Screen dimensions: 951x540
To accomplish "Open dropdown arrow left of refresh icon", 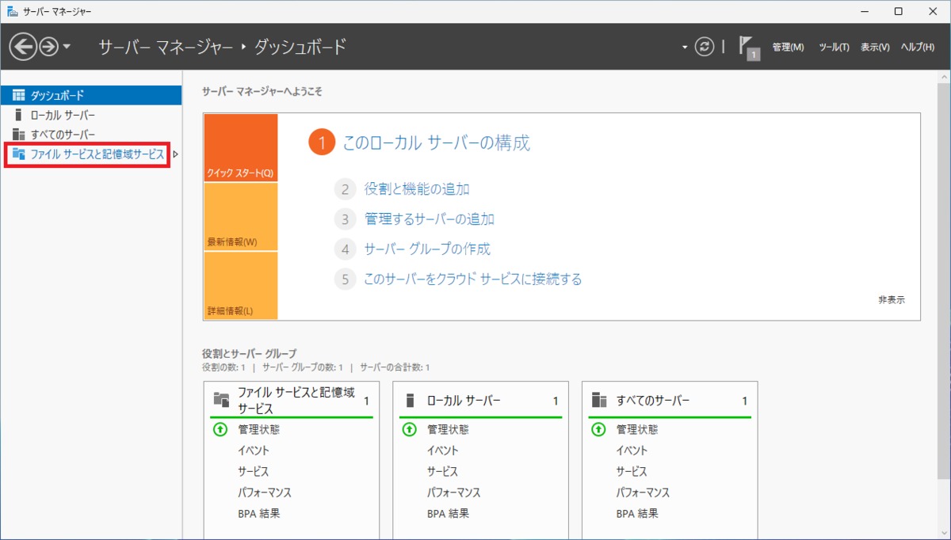I will [x=685, y=48].
